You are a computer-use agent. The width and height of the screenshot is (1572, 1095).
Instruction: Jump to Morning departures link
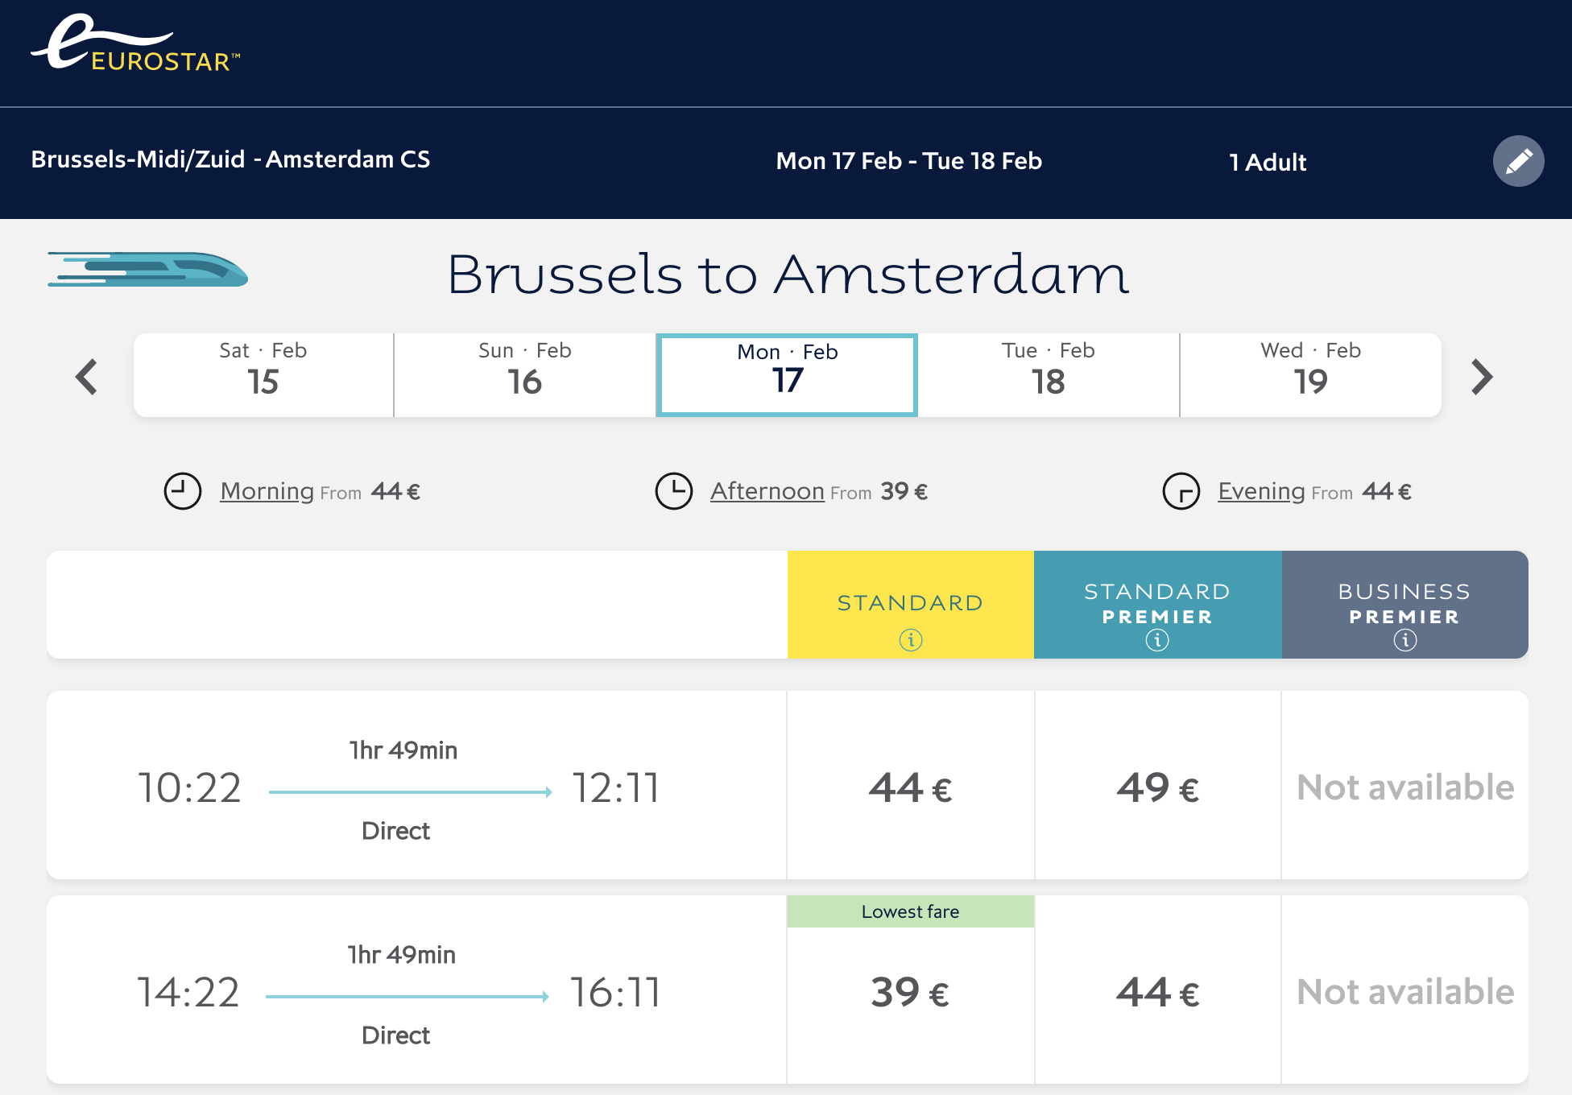point(267,490)
